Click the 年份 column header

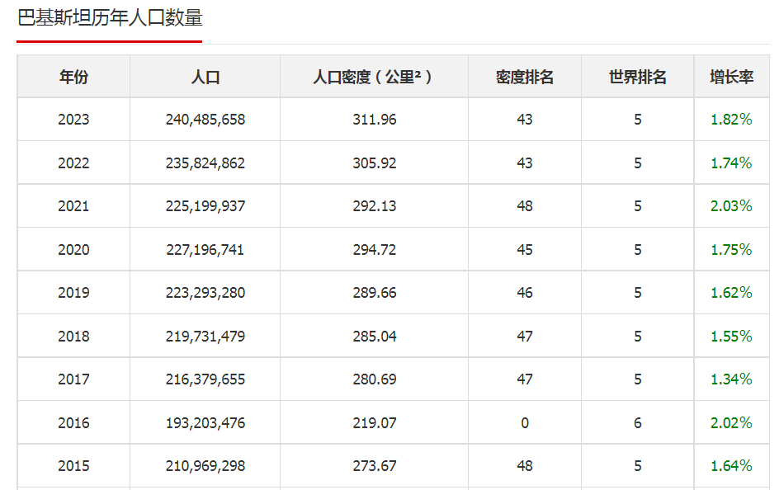click(73, 77)
